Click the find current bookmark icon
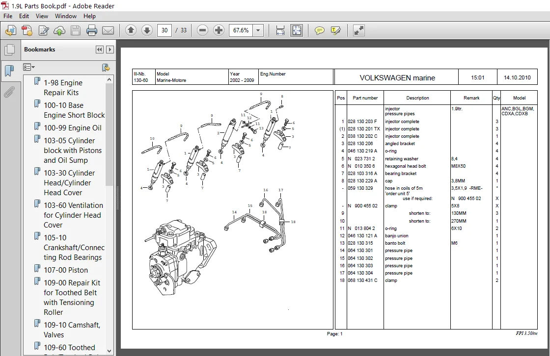This screenshot has width=550, height=356. [x=106, y=67]
